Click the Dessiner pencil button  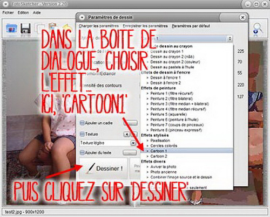[x=104, y=169]
